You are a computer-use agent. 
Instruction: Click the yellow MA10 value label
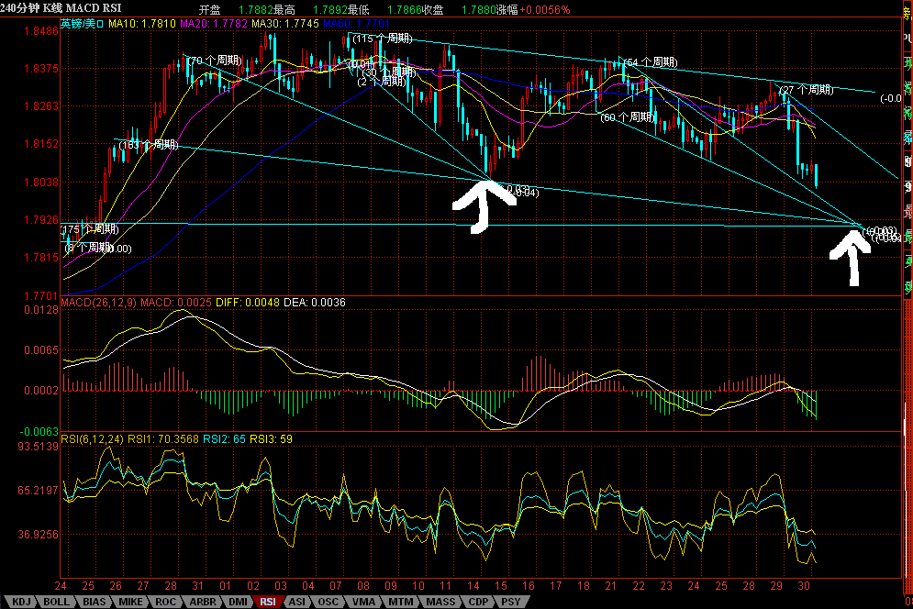pyautogui.click(x=134, y=23)
